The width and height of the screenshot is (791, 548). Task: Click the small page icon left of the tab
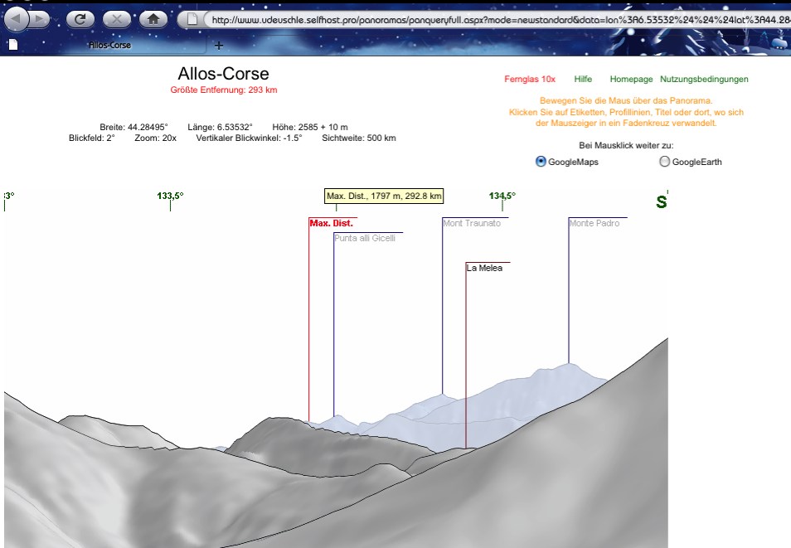pyautogui.click(x=12, y=45)
